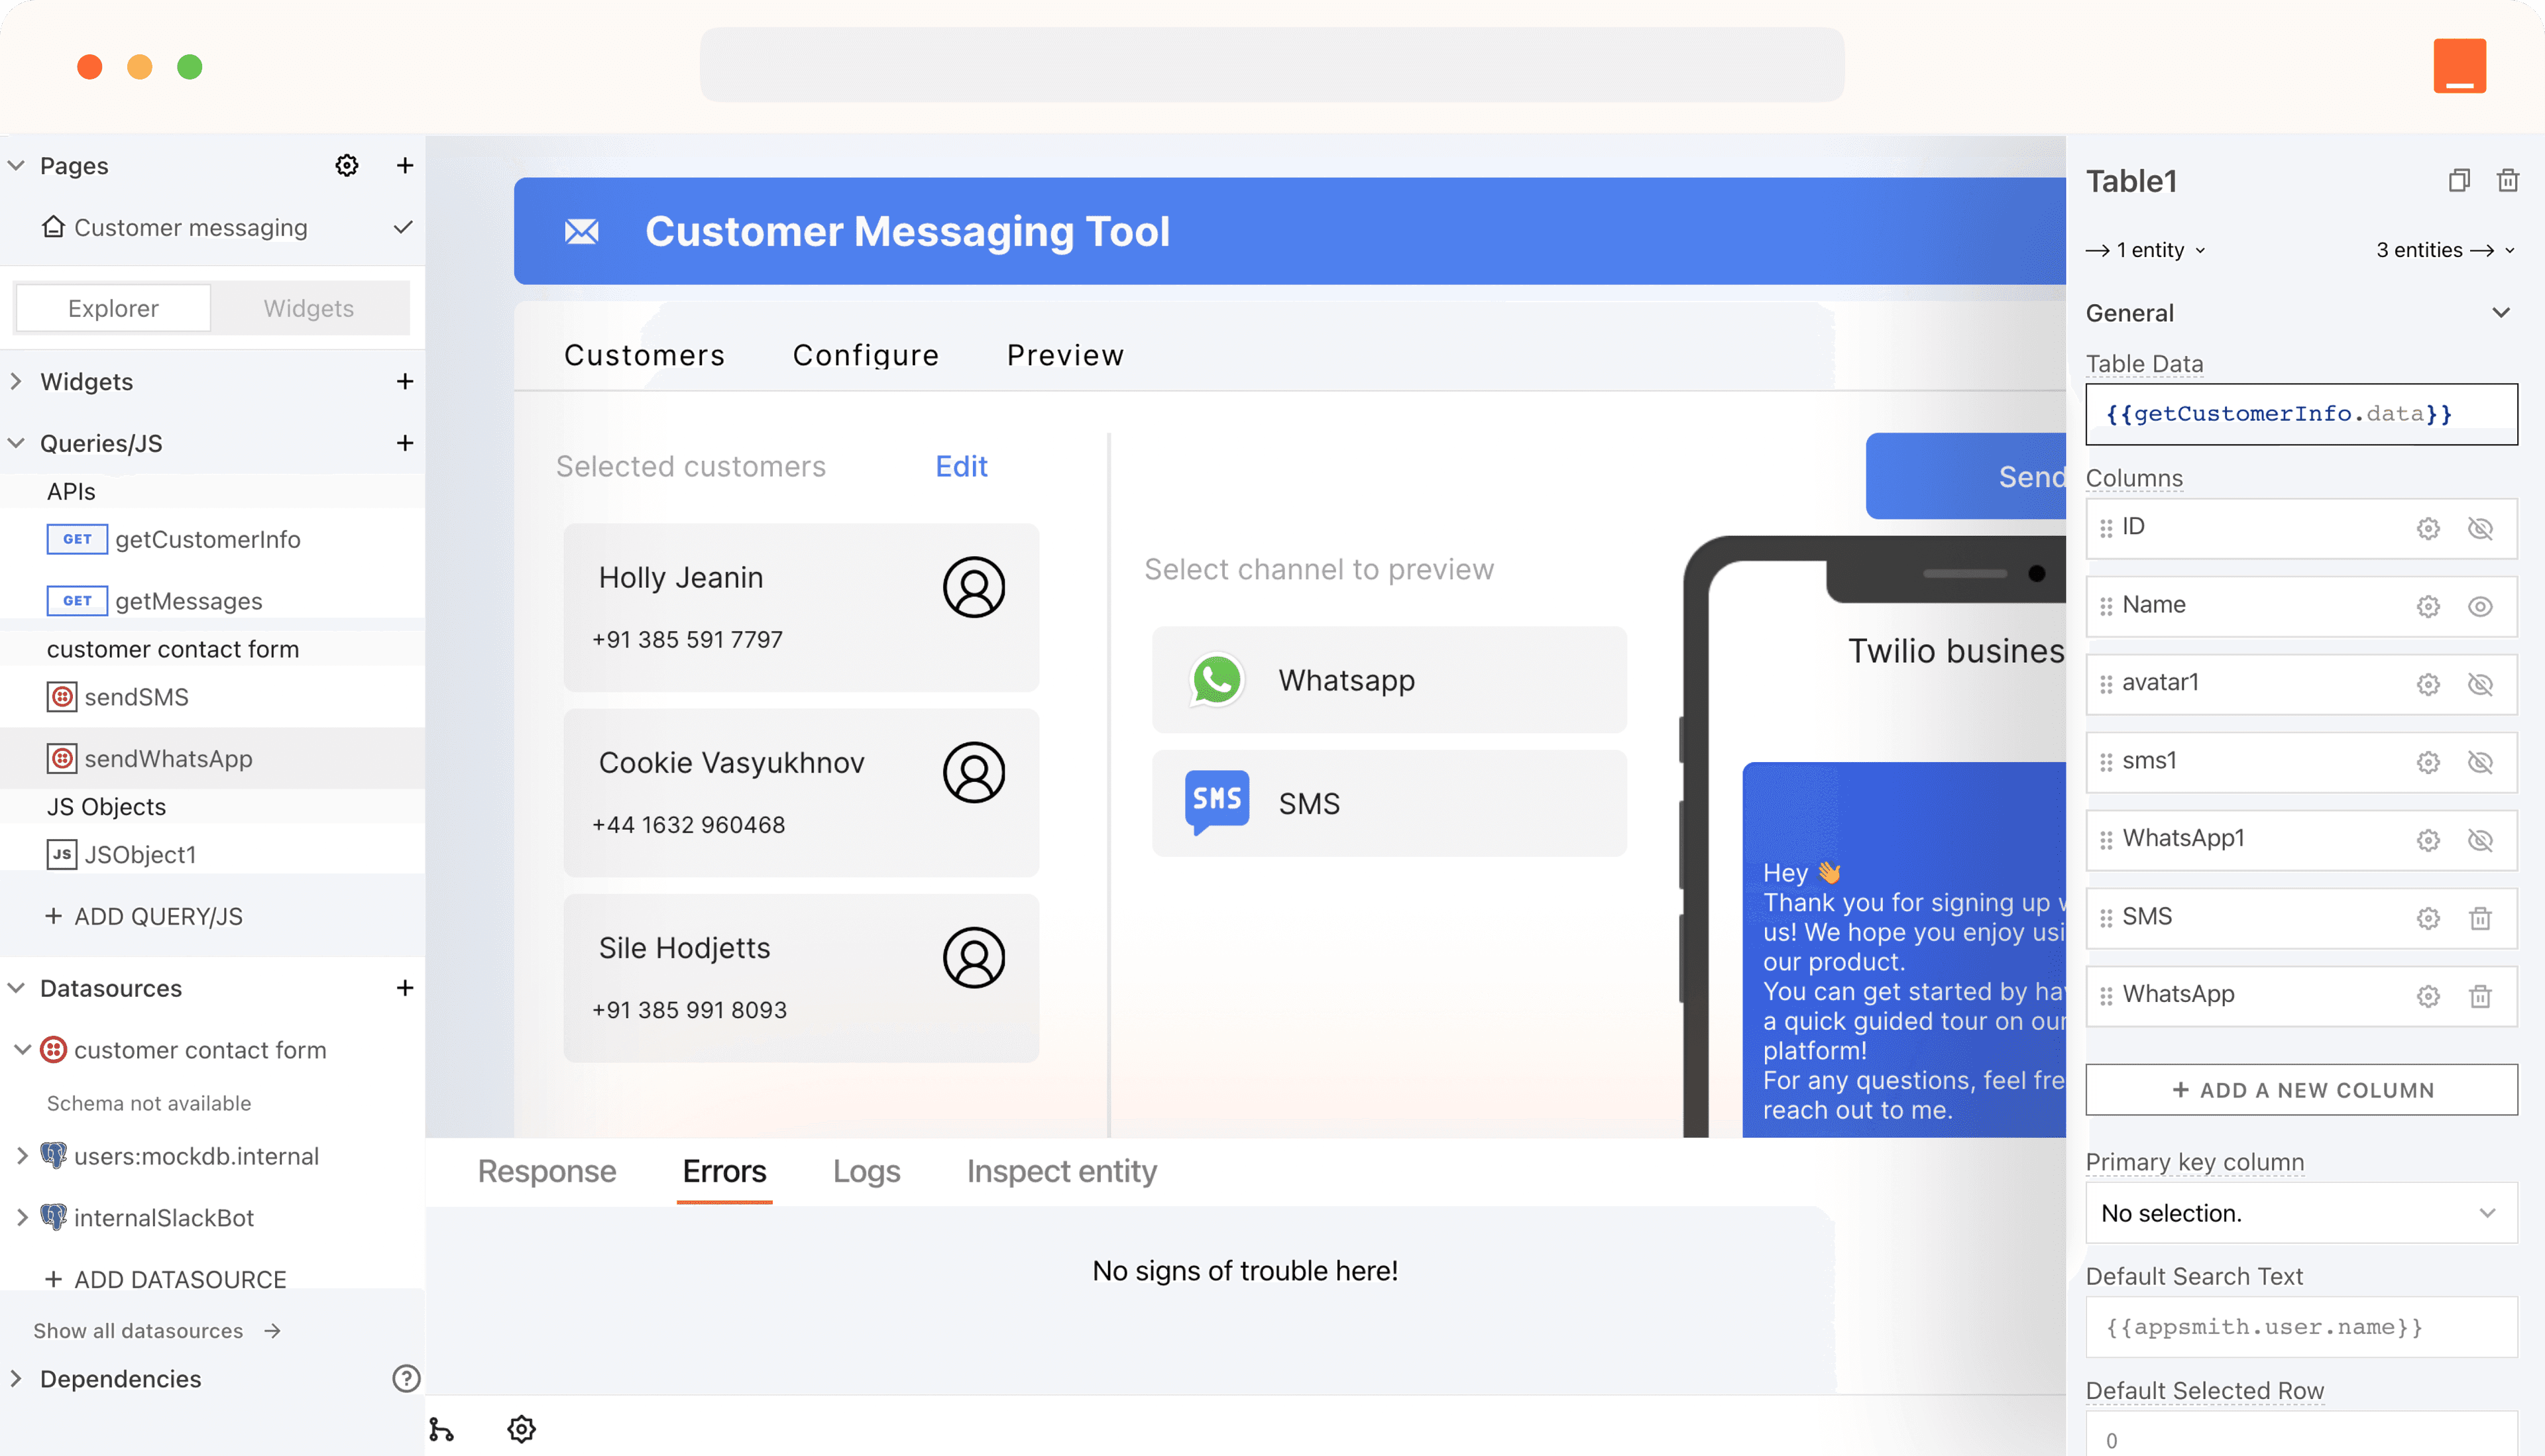
Task: Open settings for the Name column
Action: (x=2428, y=606)
